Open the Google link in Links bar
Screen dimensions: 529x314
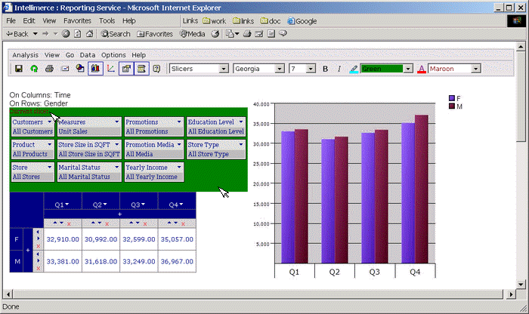[x=302, y=21]
